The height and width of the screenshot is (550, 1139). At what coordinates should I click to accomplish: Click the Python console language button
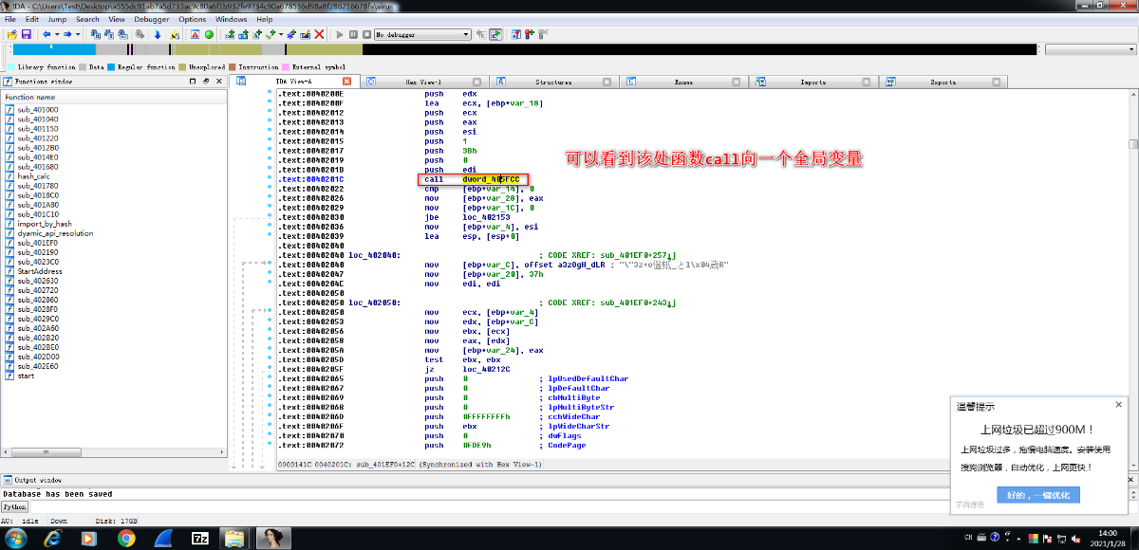pyautogui.click(x=15, y=507)
